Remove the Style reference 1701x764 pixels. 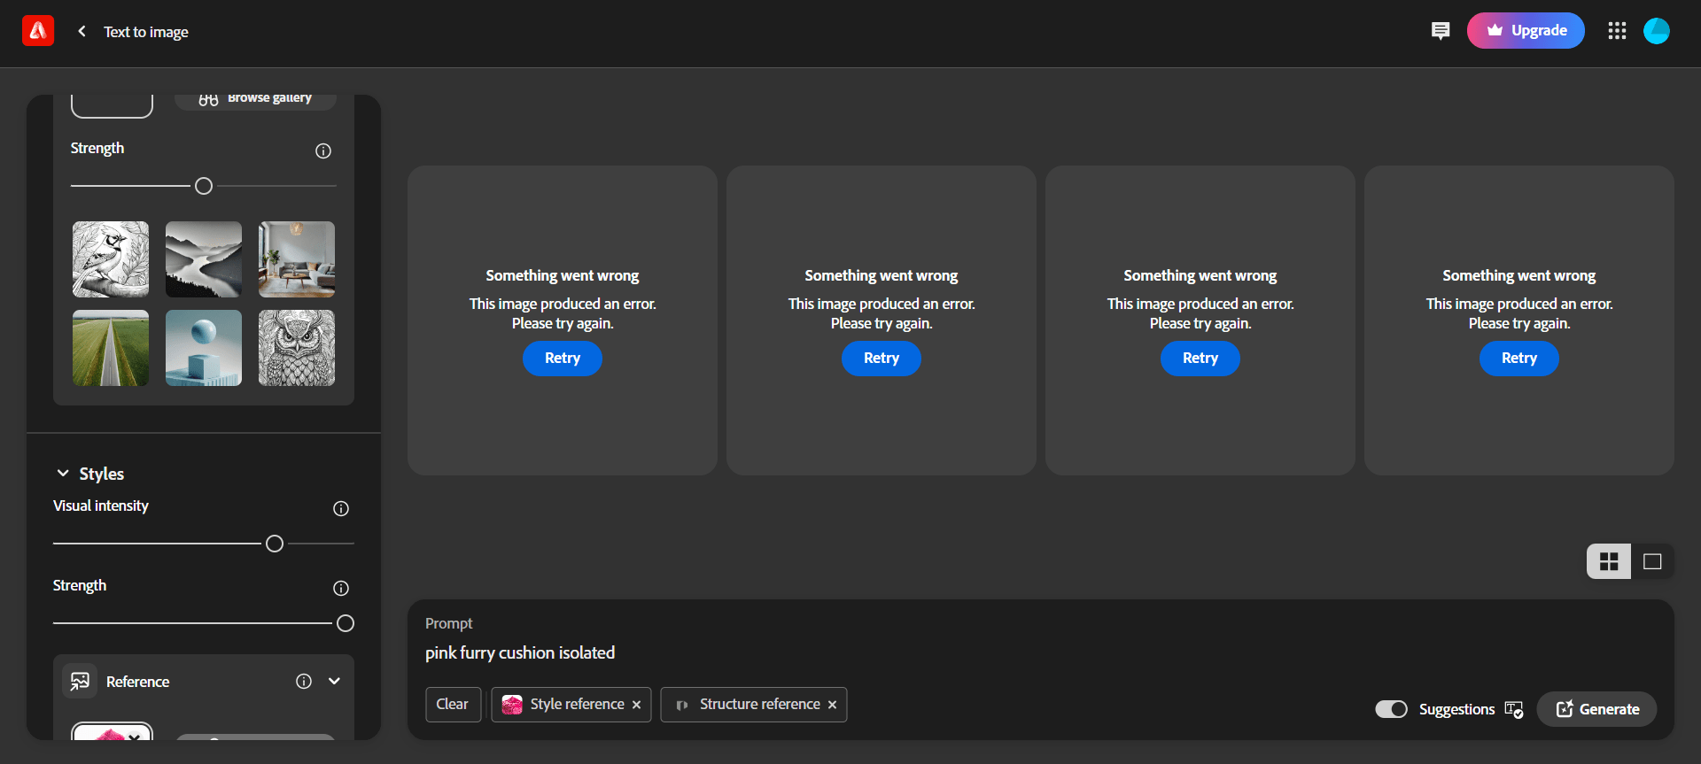click(x=636, y=705)
